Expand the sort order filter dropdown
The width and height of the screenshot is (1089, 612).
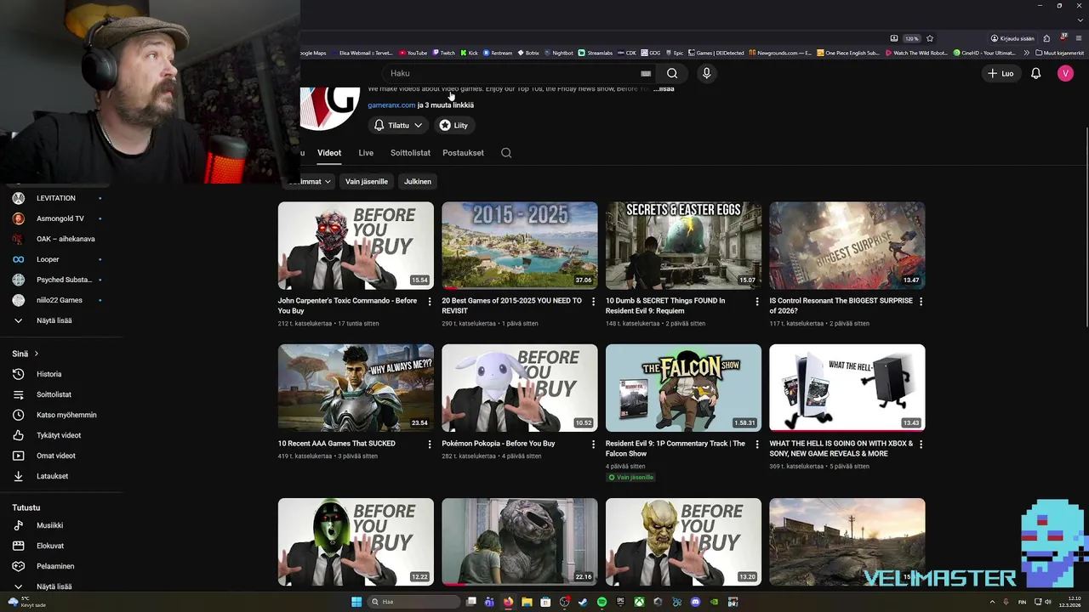(309, 181)
